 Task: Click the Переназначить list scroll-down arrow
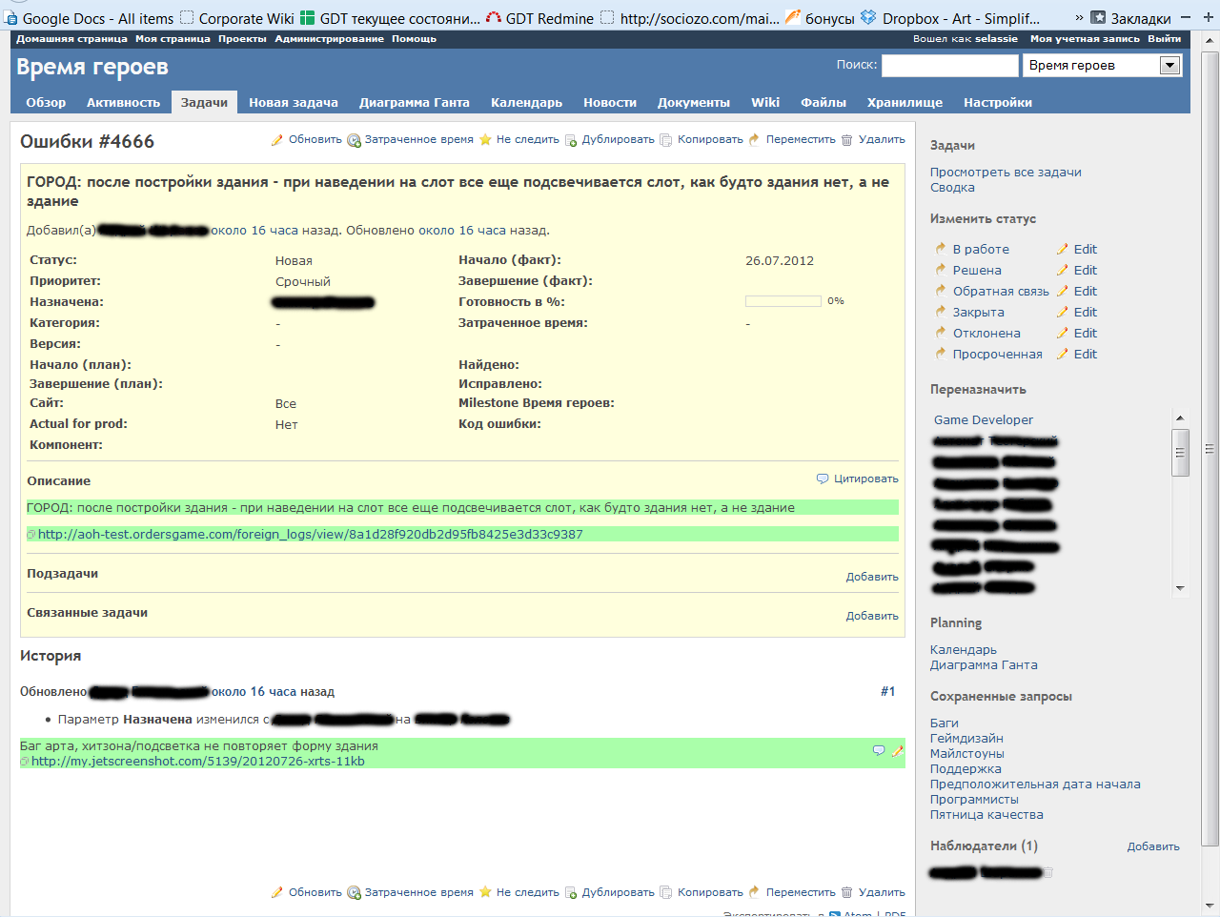tap(1180, 588)
